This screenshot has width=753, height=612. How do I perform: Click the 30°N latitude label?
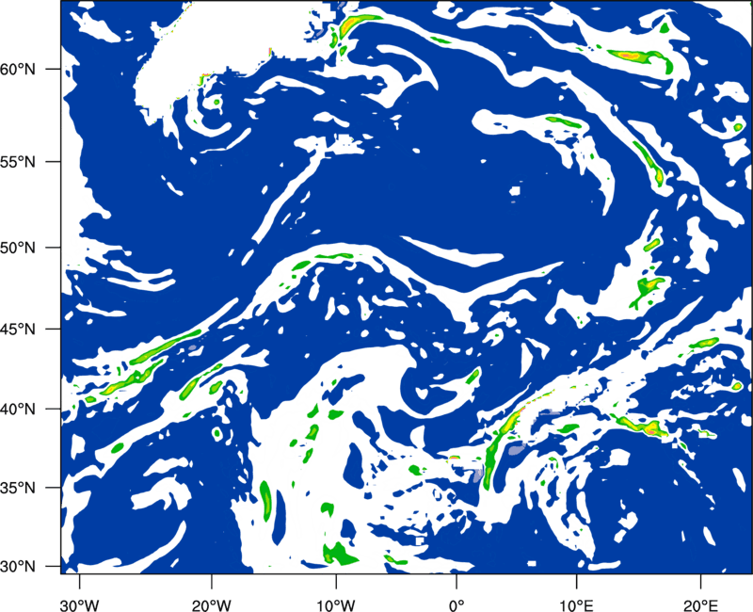point(18,567)
